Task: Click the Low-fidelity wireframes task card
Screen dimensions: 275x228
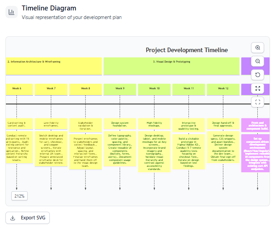Action: click(x=51, y=124)
